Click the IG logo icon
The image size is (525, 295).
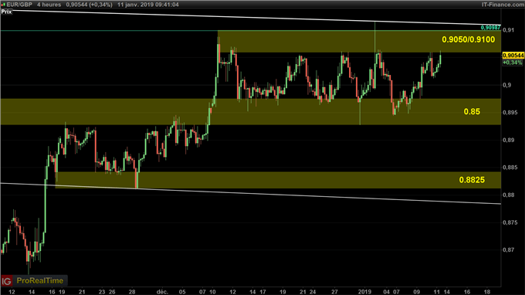click(7, 280)
